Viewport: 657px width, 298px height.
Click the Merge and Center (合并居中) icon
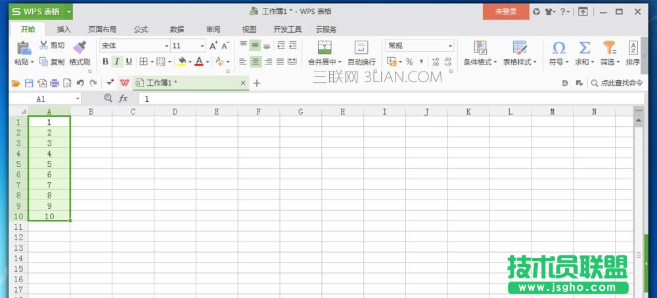pos(325,47)
